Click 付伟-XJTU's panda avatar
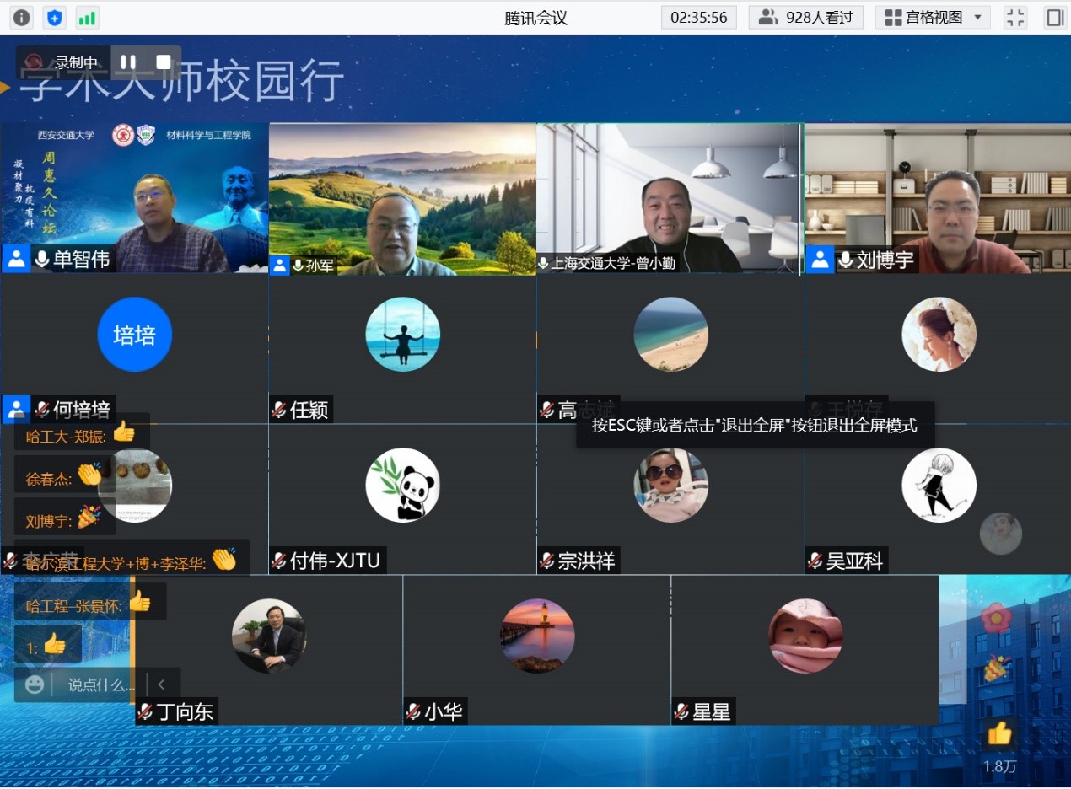The height and width of the screenshot is (789, 1071). (402, 485)
